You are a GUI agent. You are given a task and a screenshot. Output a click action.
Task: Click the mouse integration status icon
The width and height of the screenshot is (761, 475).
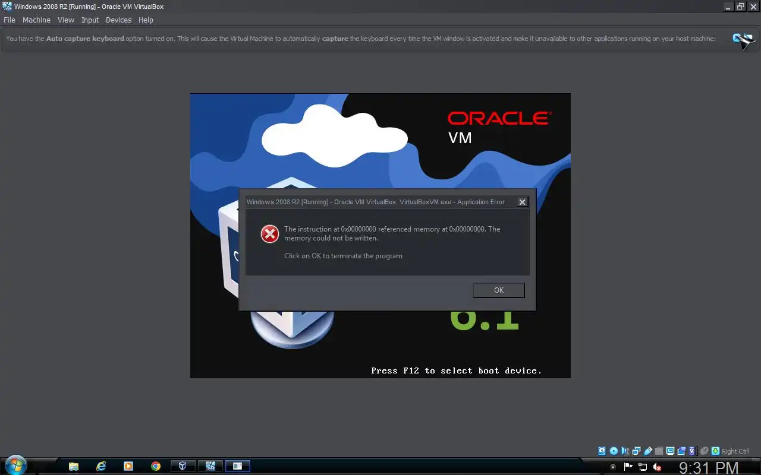tap(704, 451)
